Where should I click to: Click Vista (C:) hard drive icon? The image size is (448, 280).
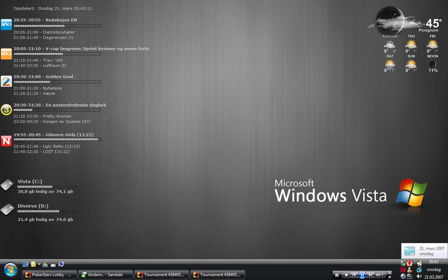7,185
